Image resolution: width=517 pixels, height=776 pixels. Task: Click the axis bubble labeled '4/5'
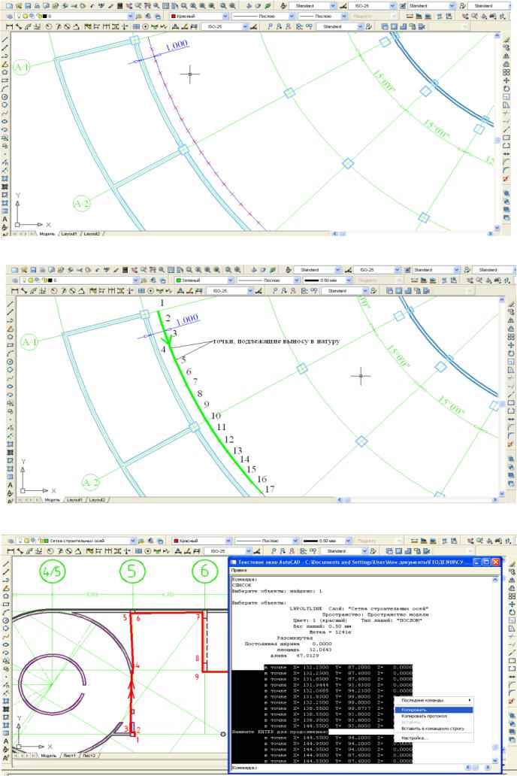click(x=52, y=571)
